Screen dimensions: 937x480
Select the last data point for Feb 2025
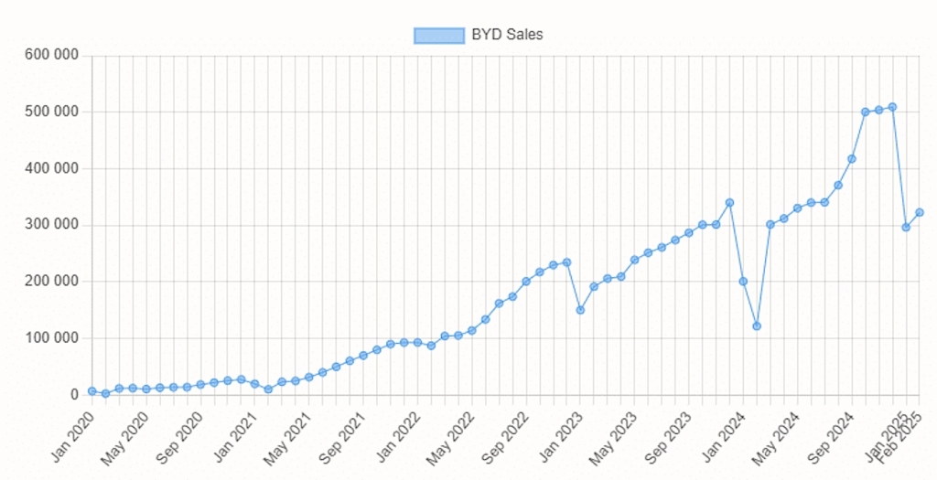[x=919, y=212]
